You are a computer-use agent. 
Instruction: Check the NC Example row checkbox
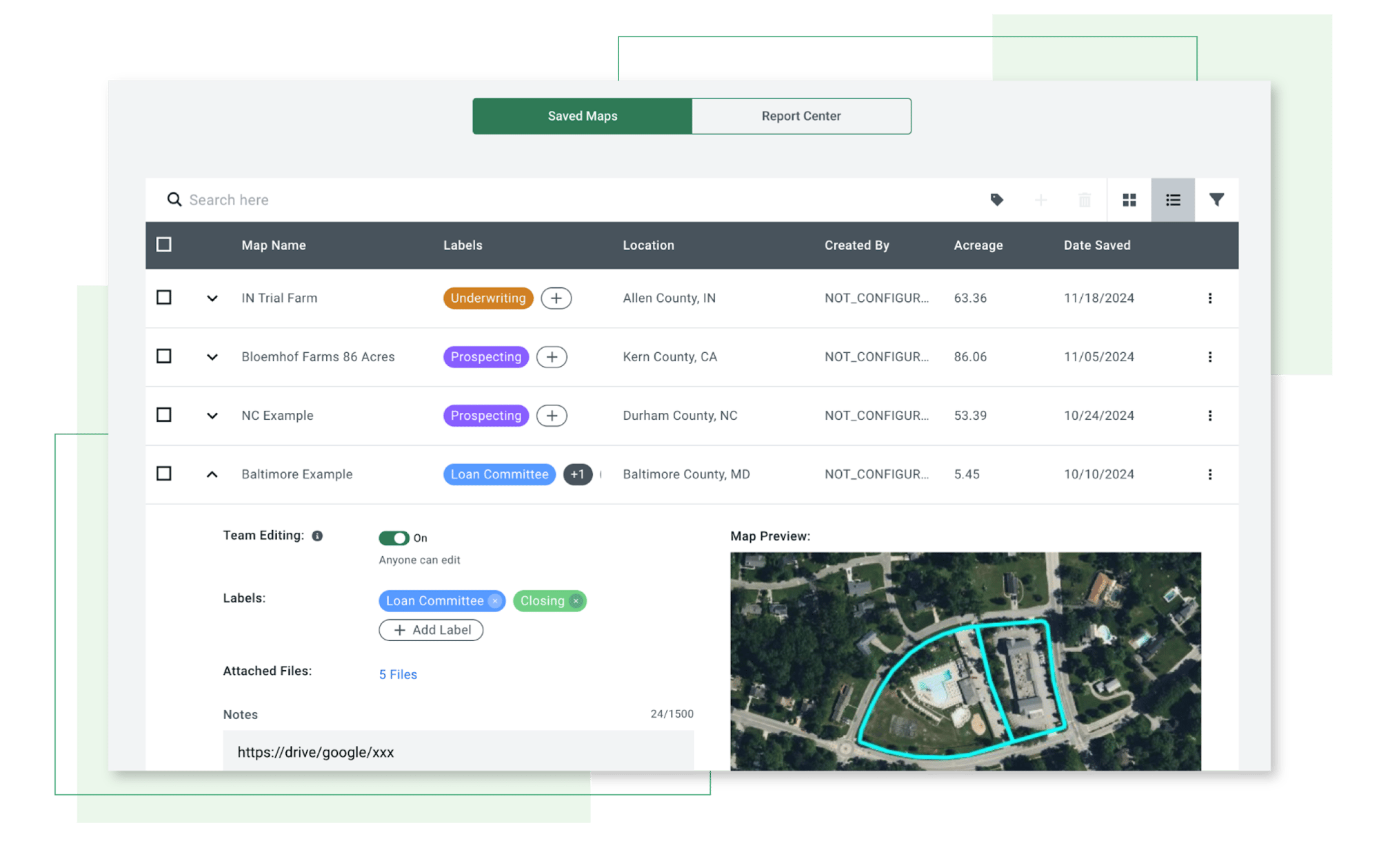[165, 415]
